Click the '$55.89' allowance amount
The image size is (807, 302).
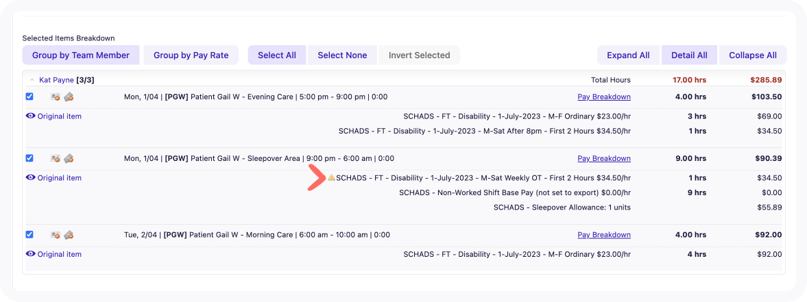[x=769, y=207]
